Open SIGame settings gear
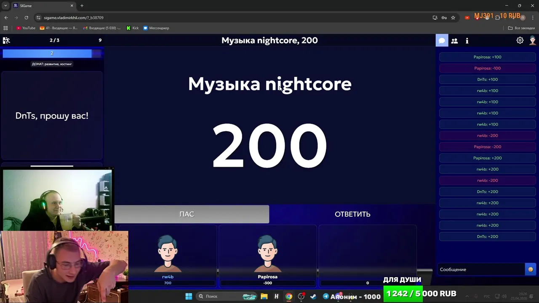Image resolution: width=539 pixels, height=303 pixels. [x=520, y=40]
